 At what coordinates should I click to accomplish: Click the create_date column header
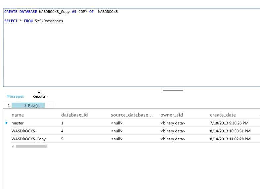[x=223, y=115]
